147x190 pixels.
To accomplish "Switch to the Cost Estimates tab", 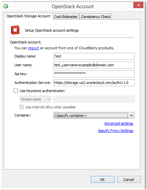I will tap(66, 17).
